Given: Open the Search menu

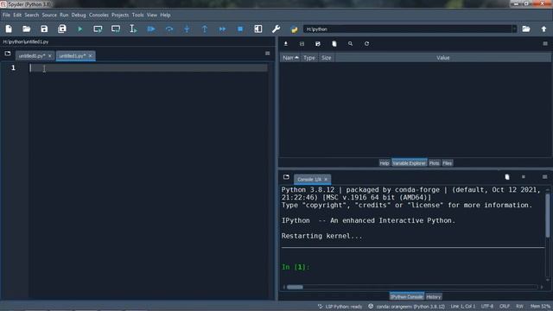Looking at the screenshot, I should [32, 16].
